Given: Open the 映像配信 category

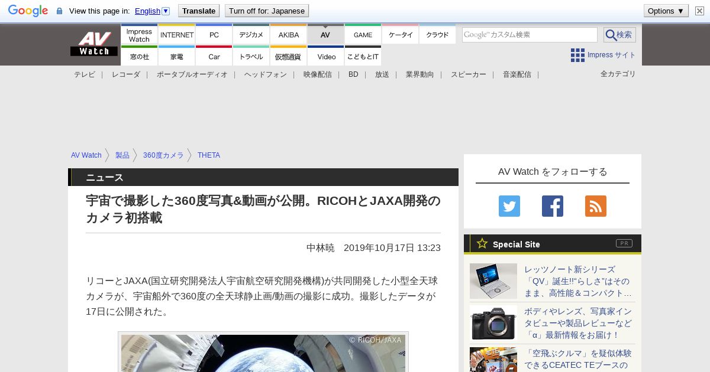Looking at the screenshot, I should point(318,74).
